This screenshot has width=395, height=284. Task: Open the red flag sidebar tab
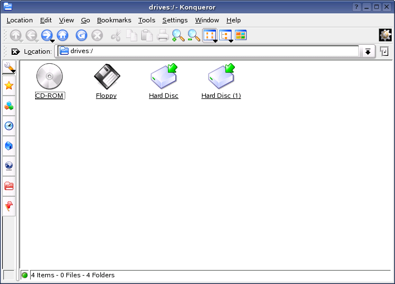[x=9, y=206]
